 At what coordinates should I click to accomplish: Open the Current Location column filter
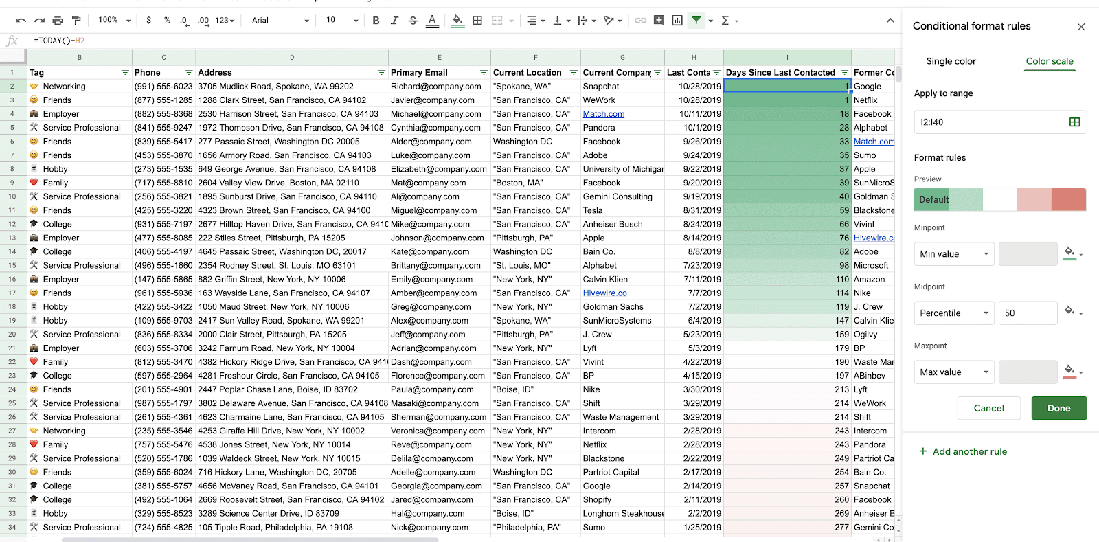tap(574, 73)
